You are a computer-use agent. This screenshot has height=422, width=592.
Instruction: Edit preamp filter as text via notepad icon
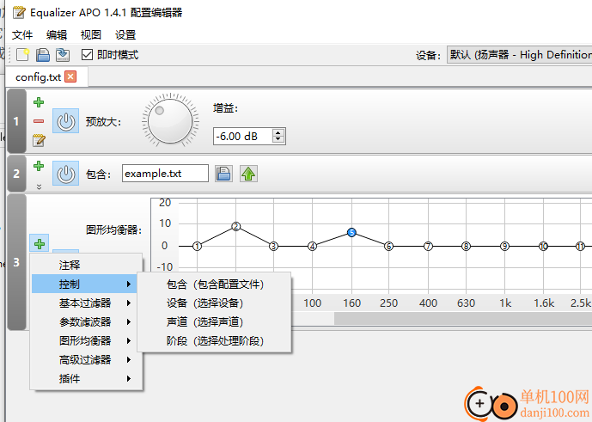coord(39,140)
